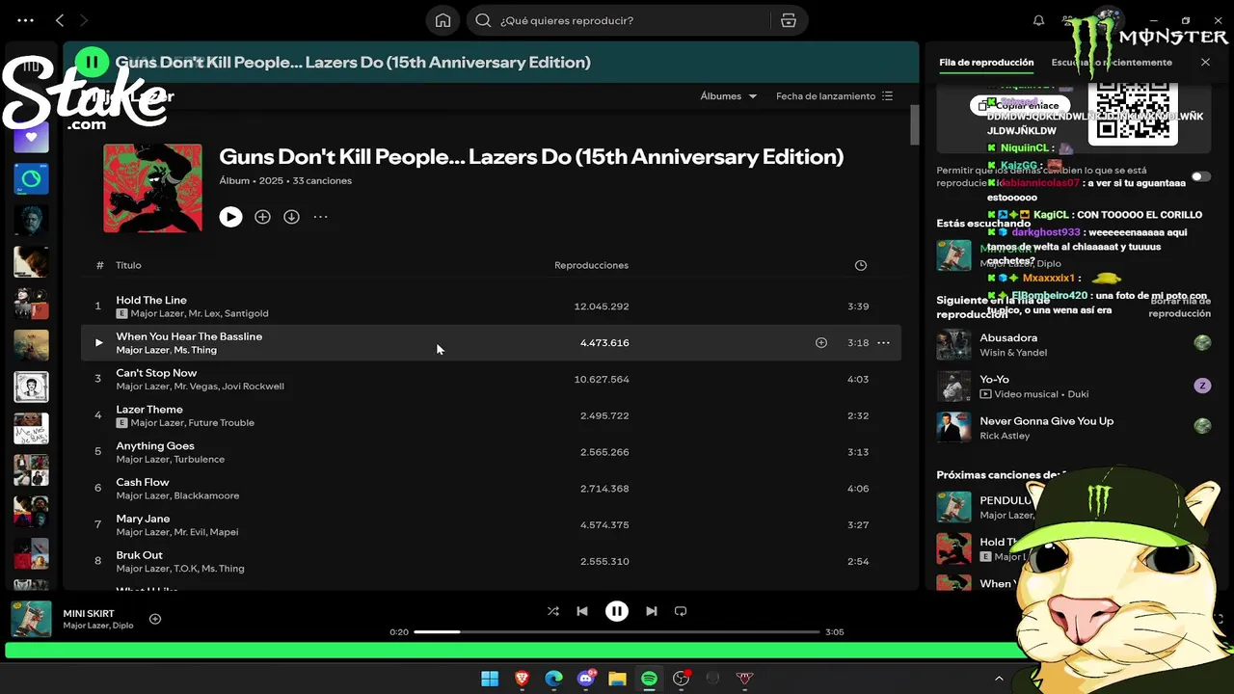Download the album arrow icon

coord(291,217)
